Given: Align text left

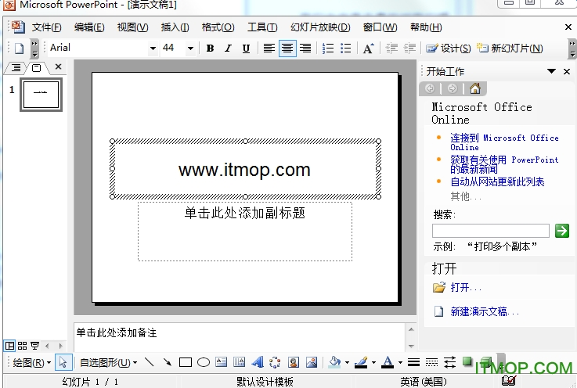Looking at the screenshot, I should coord(269,48).
